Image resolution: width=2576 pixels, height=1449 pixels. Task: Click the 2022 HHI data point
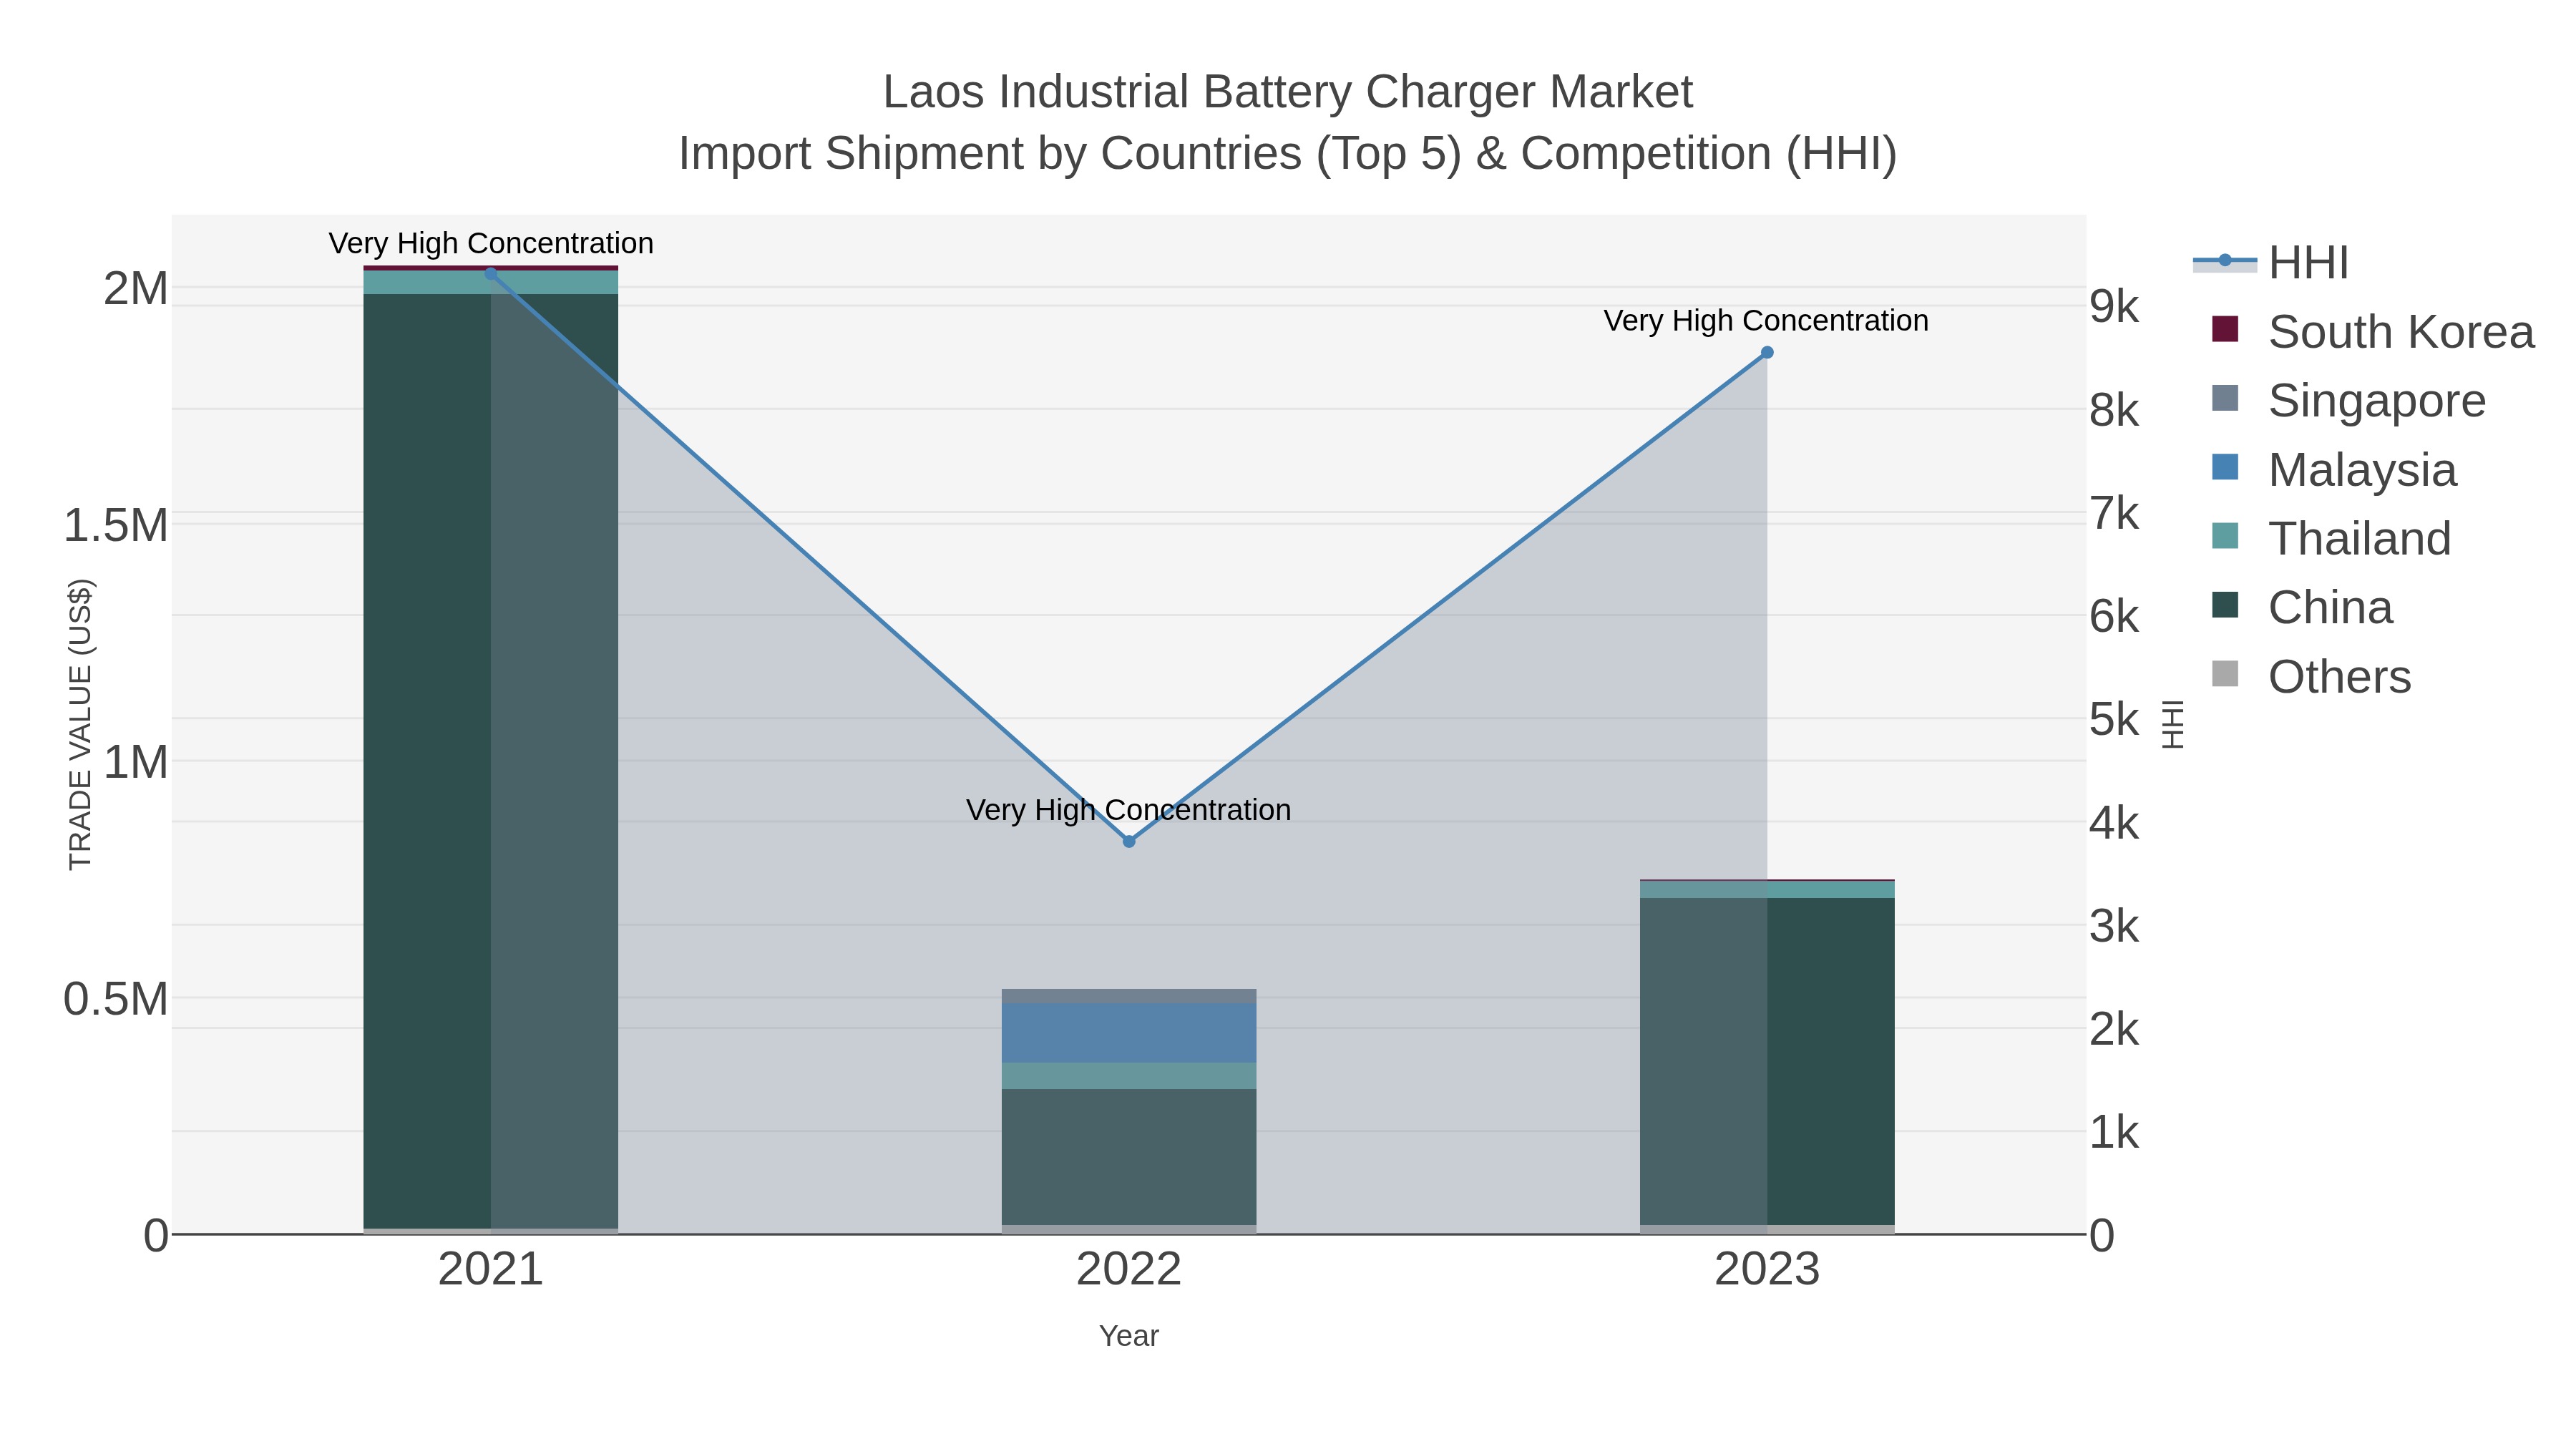click(1129, 842)
